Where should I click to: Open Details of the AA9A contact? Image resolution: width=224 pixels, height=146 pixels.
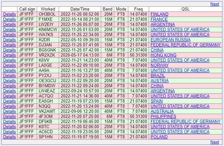(x=10, y=70)
